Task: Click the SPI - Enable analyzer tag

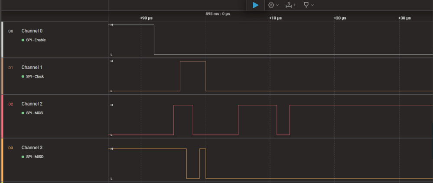Action: point(36,40)
